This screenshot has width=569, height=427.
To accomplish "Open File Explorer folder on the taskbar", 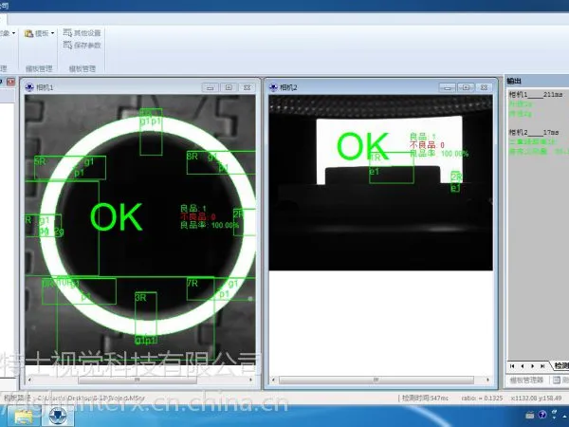I will click(x=24, y=417).
